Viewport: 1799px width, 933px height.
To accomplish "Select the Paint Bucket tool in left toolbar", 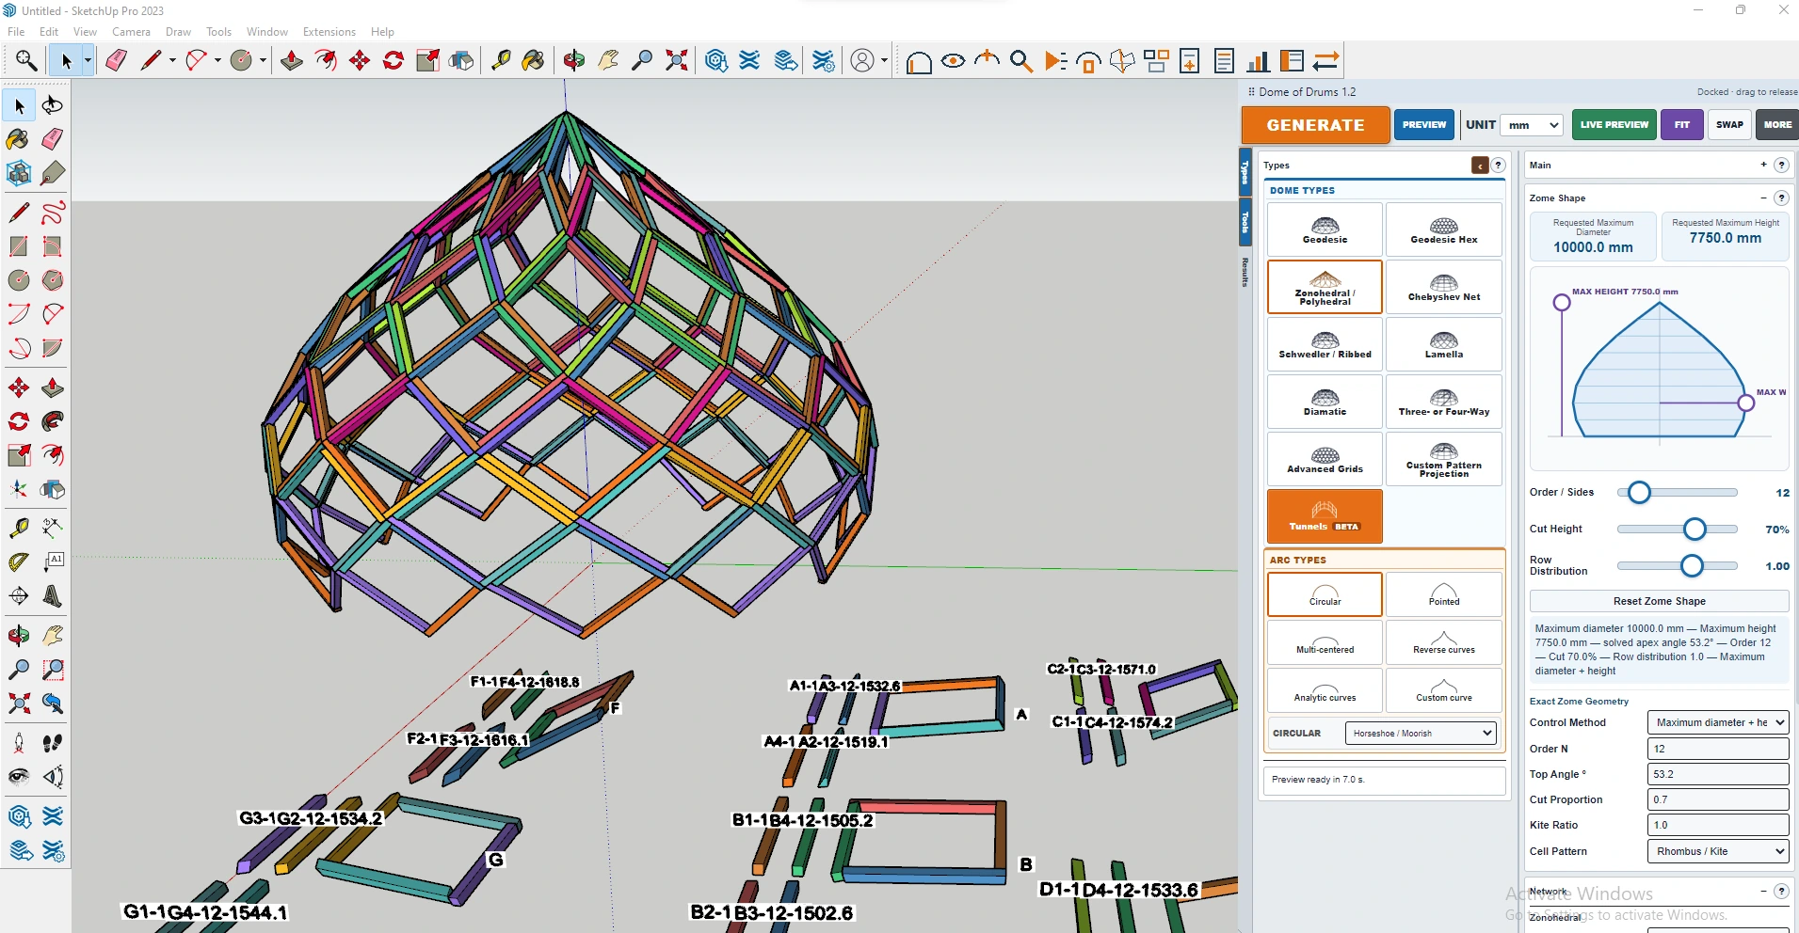I will click(18, 139).
